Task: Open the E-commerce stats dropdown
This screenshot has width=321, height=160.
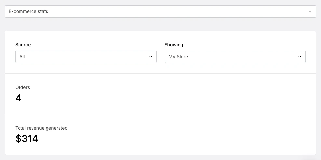Action: pos(160,11)
